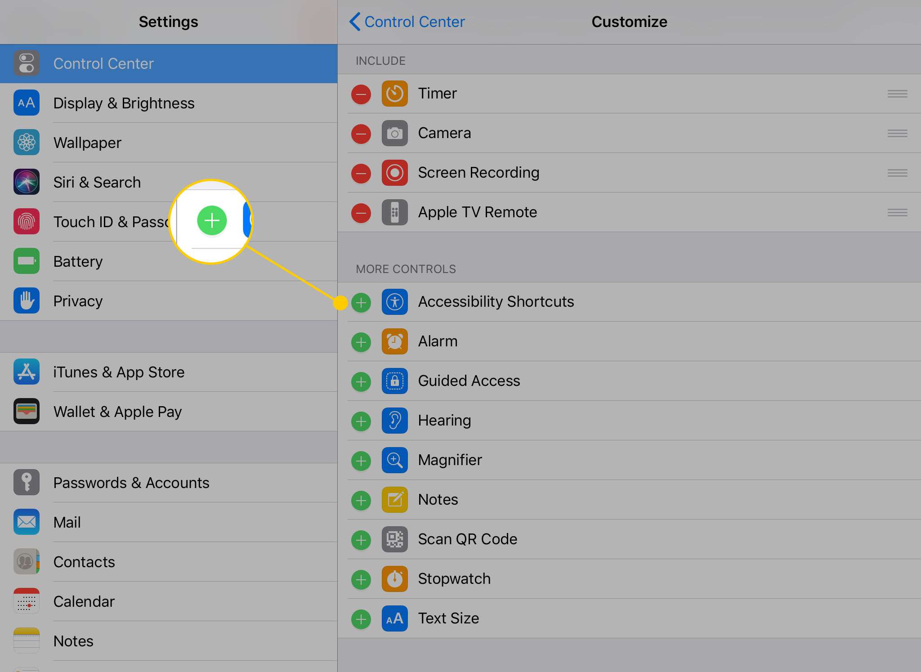Click the Camera reorder handle
The height and width of the screenshot is (672, 921).
tap(897, 133)
